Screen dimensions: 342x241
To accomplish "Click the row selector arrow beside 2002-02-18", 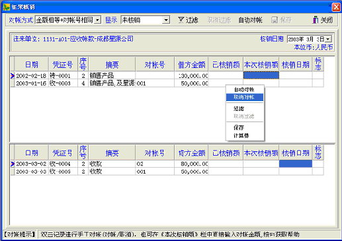I will (x=13, y=76).
